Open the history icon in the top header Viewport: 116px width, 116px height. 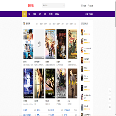point(82,5)
